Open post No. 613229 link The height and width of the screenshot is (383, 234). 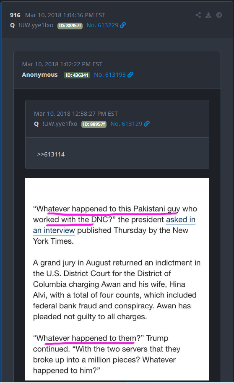pyautogui.click(x=102, y=25)
